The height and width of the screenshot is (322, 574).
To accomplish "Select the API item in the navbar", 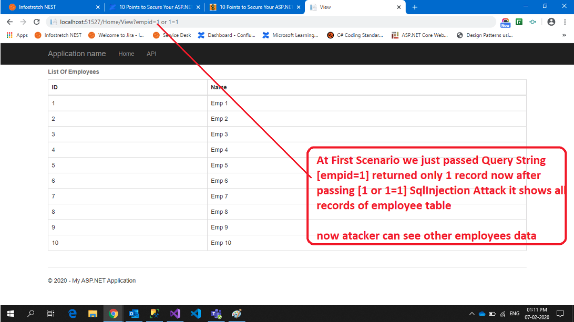I will tap(151, 54).
